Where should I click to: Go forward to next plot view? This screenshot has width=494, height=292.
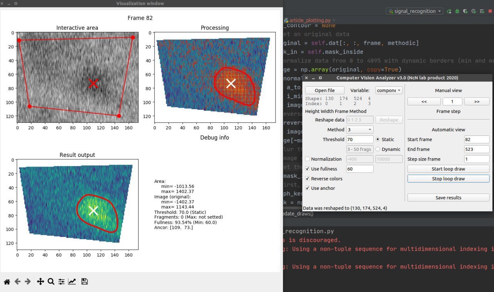(27, 282)
